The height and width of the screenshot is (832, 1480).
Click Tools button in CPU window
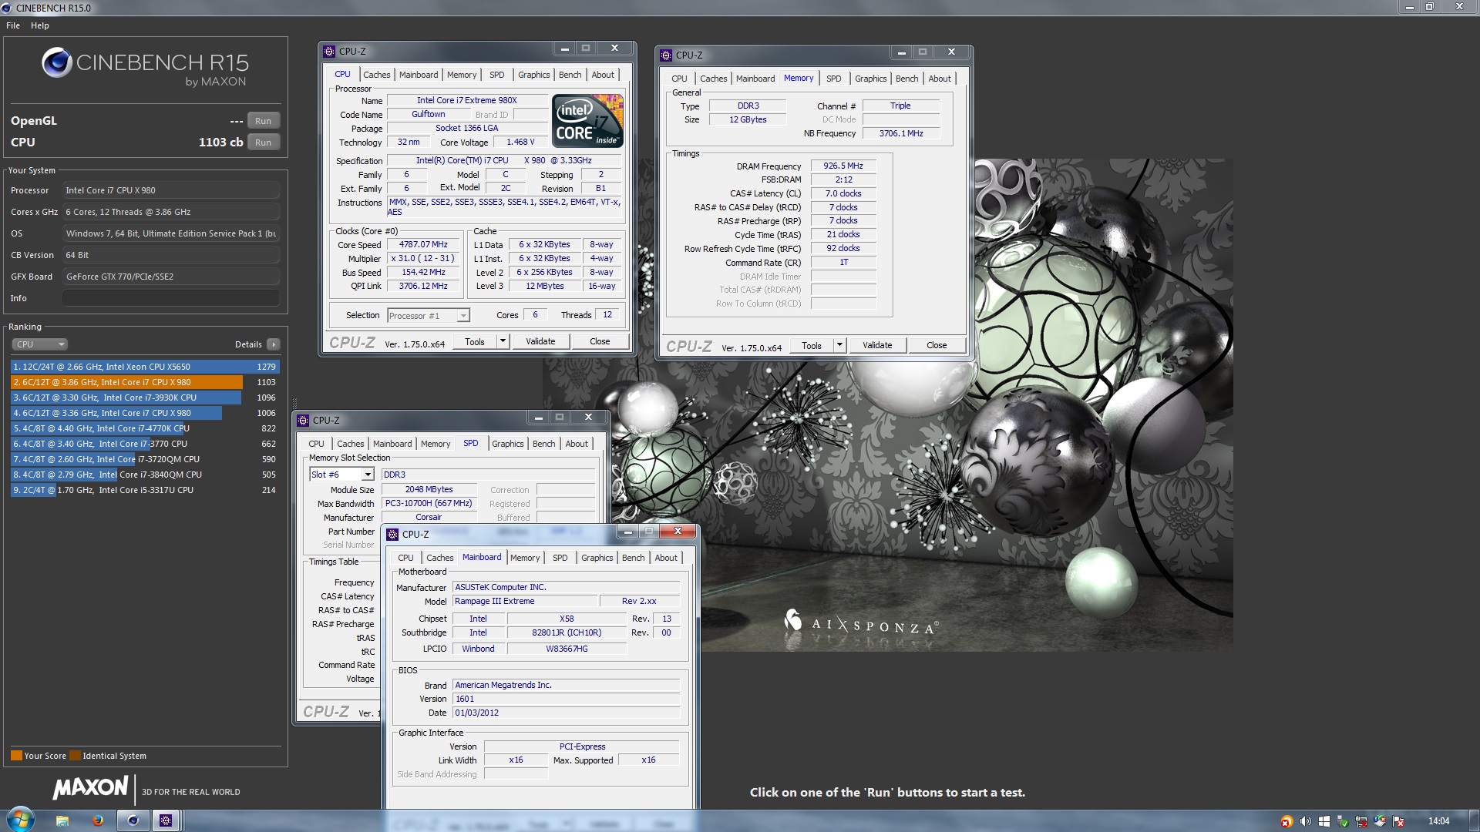click(x=475, y=341)
